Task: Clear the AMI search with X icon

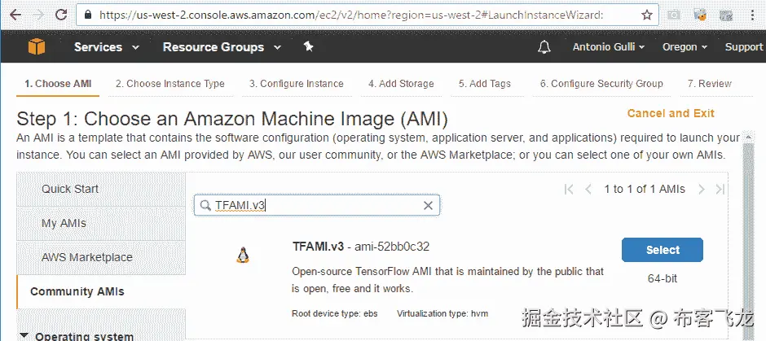Action: 428,206
